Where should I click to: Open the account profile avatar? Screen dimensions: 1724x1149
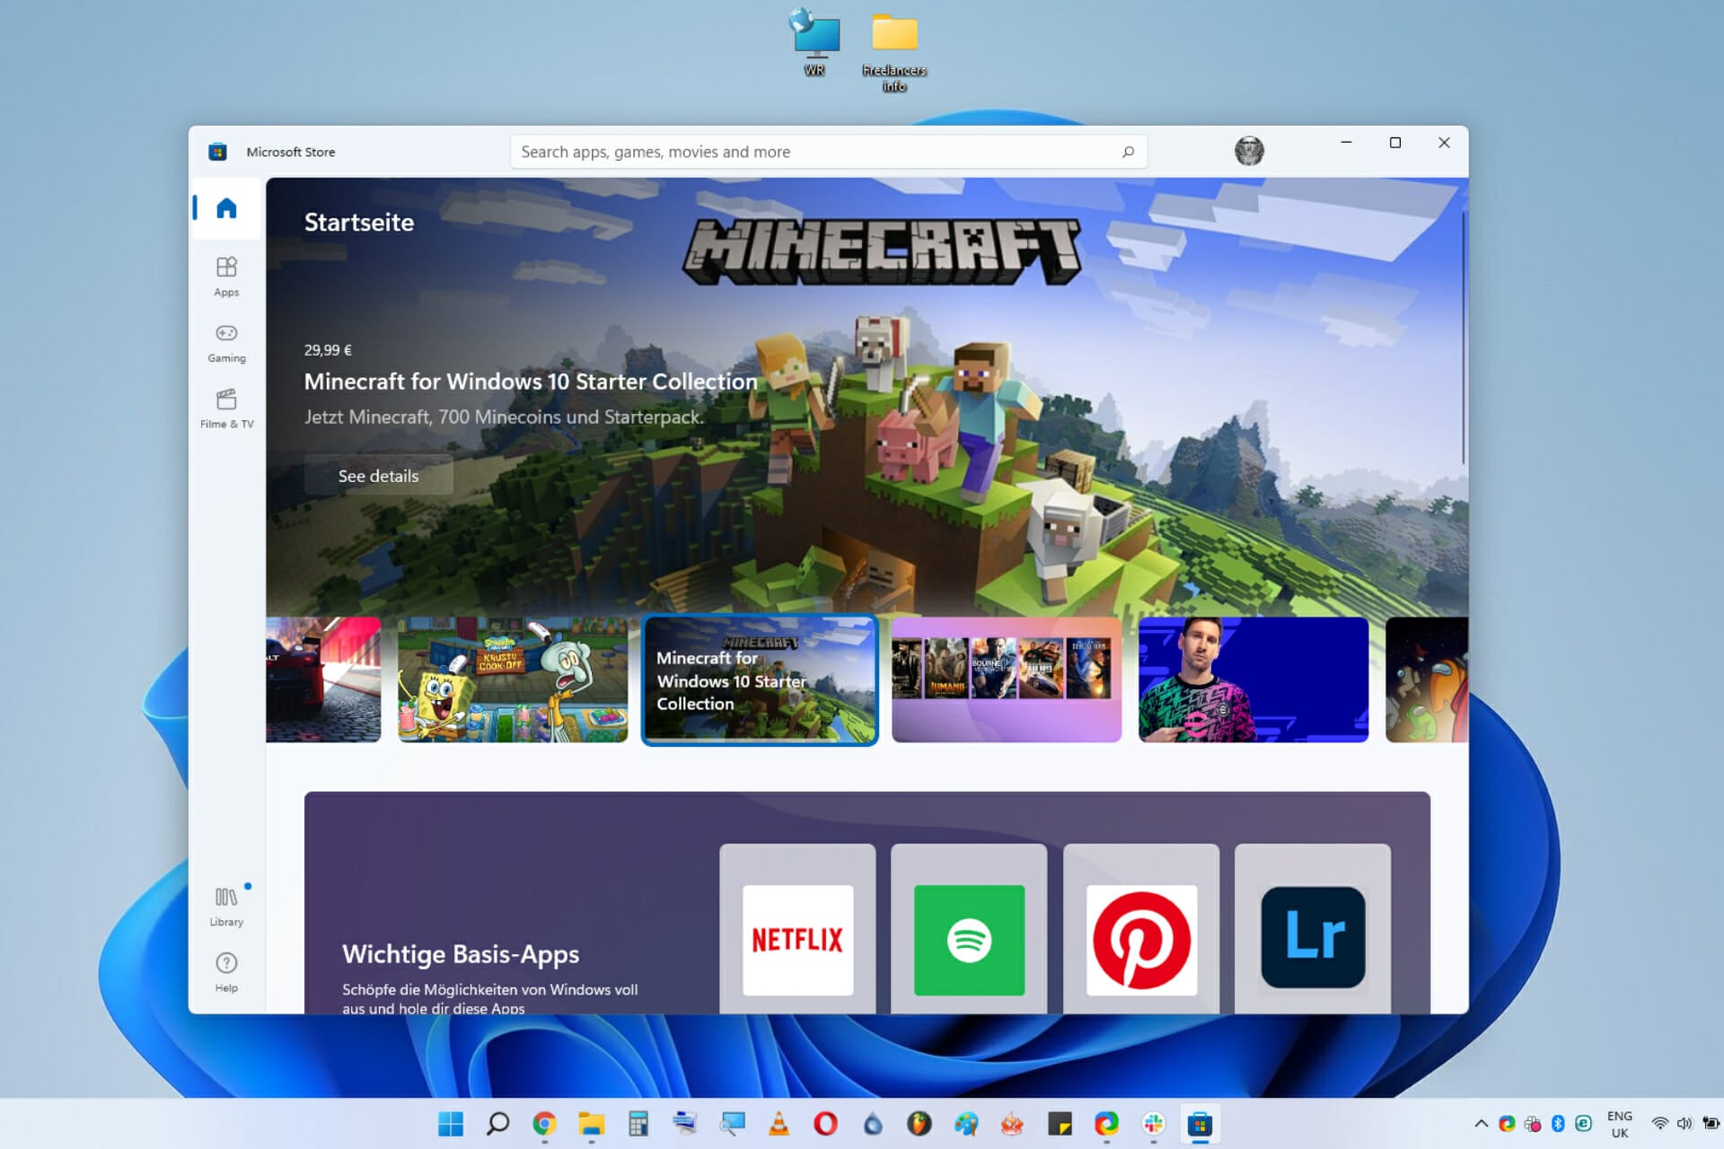pyautogui.click(x=1248, y=151)
